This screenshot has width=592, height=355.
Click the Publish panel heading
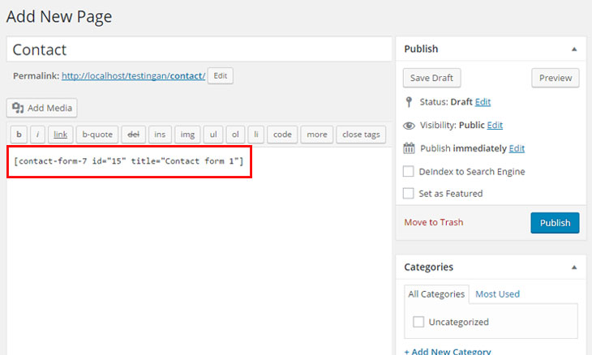pos(421,49)
